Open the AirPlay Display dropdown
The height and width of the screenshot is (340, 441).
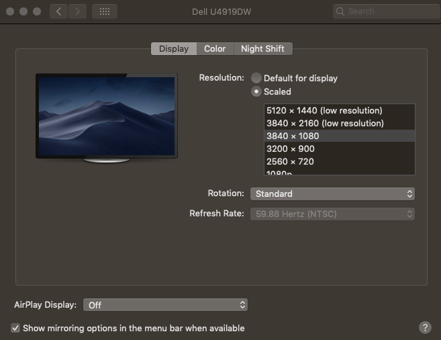point(165,305)
